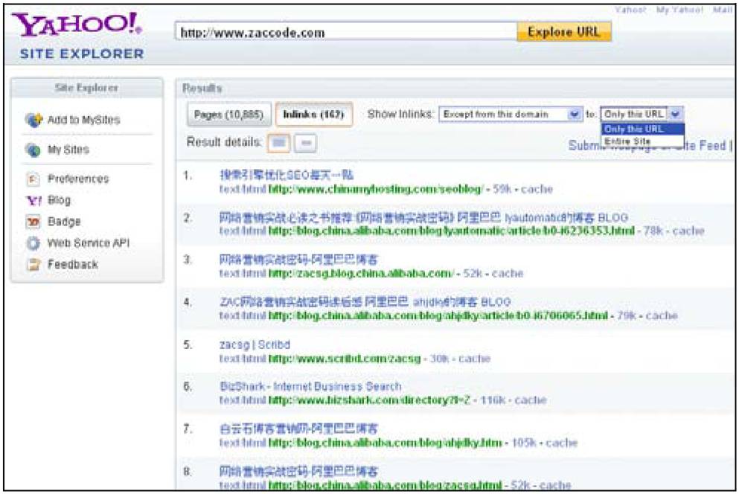The height and width of the screenshot is (494, 739).
Task: Switch to detailed result view icon
Action: tap(278, 143)
